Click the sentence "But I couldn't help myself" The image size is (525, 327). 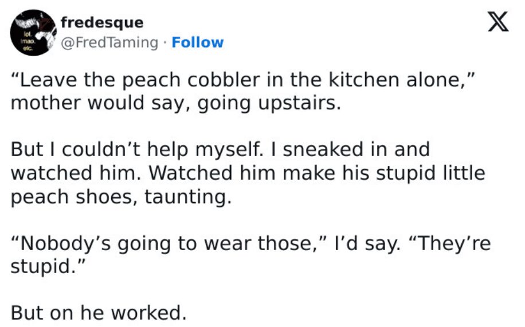pos(133,149)
